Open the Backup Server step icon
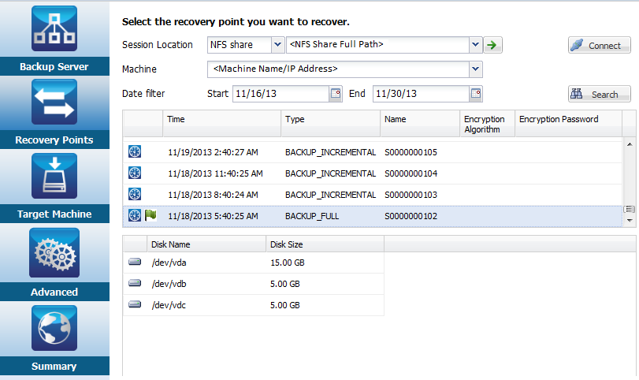The image size is (639, 380). pyautogui.click(x=54, y=30)
